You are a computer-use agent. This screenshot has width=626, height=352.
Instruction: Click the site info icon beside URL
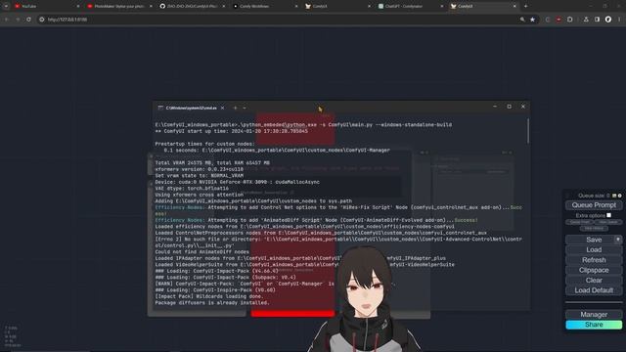click(42, 20)
